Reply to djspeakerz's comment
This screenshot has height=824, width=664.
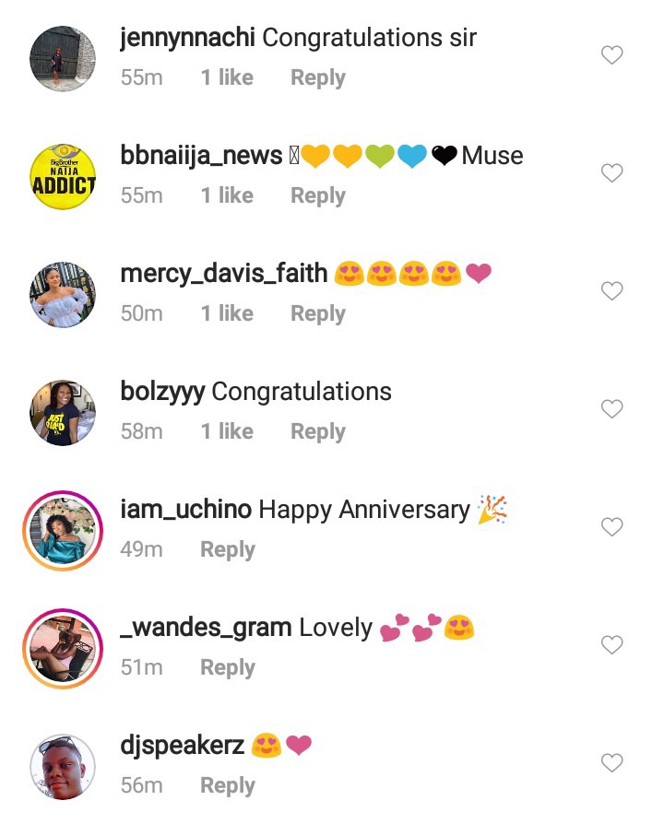coord(228,785)
